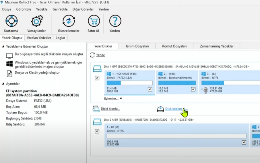Click 'Bu bilgisayardaki seçili disklerin imajını oluştur'

pyautogui.click(x=49, y=54)
